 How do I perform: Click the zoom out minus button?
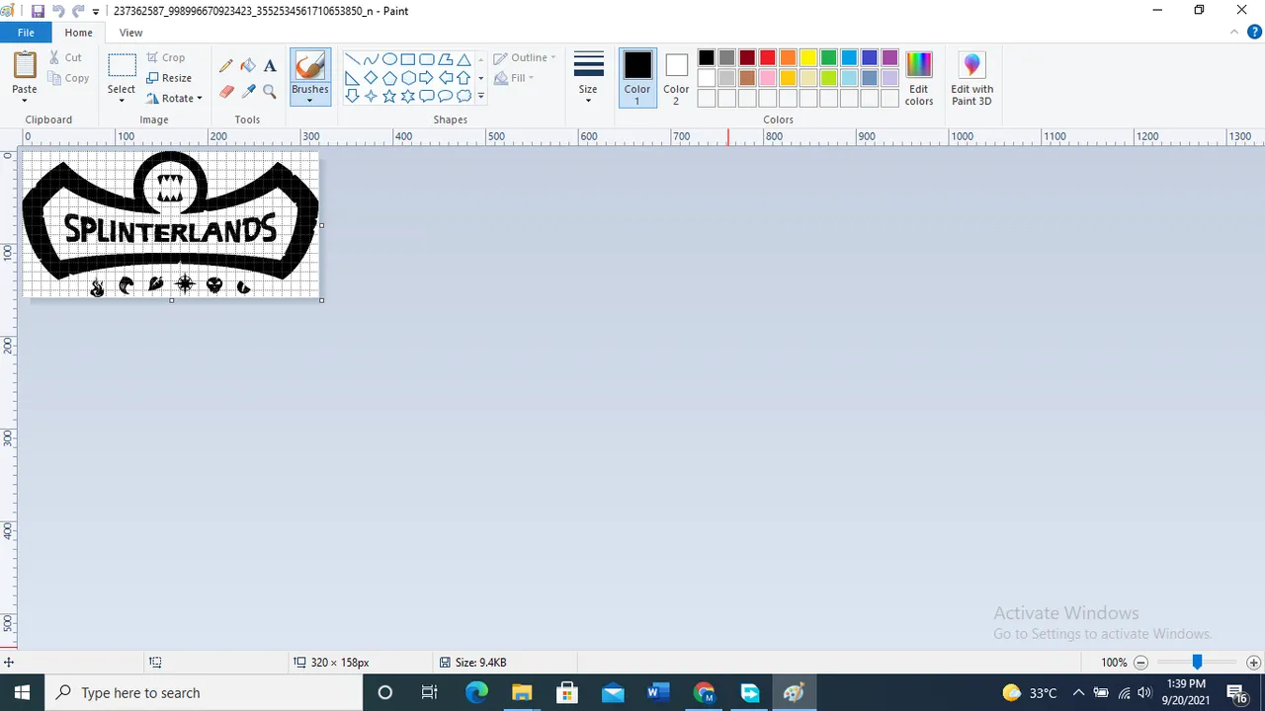click(1140, 663)
